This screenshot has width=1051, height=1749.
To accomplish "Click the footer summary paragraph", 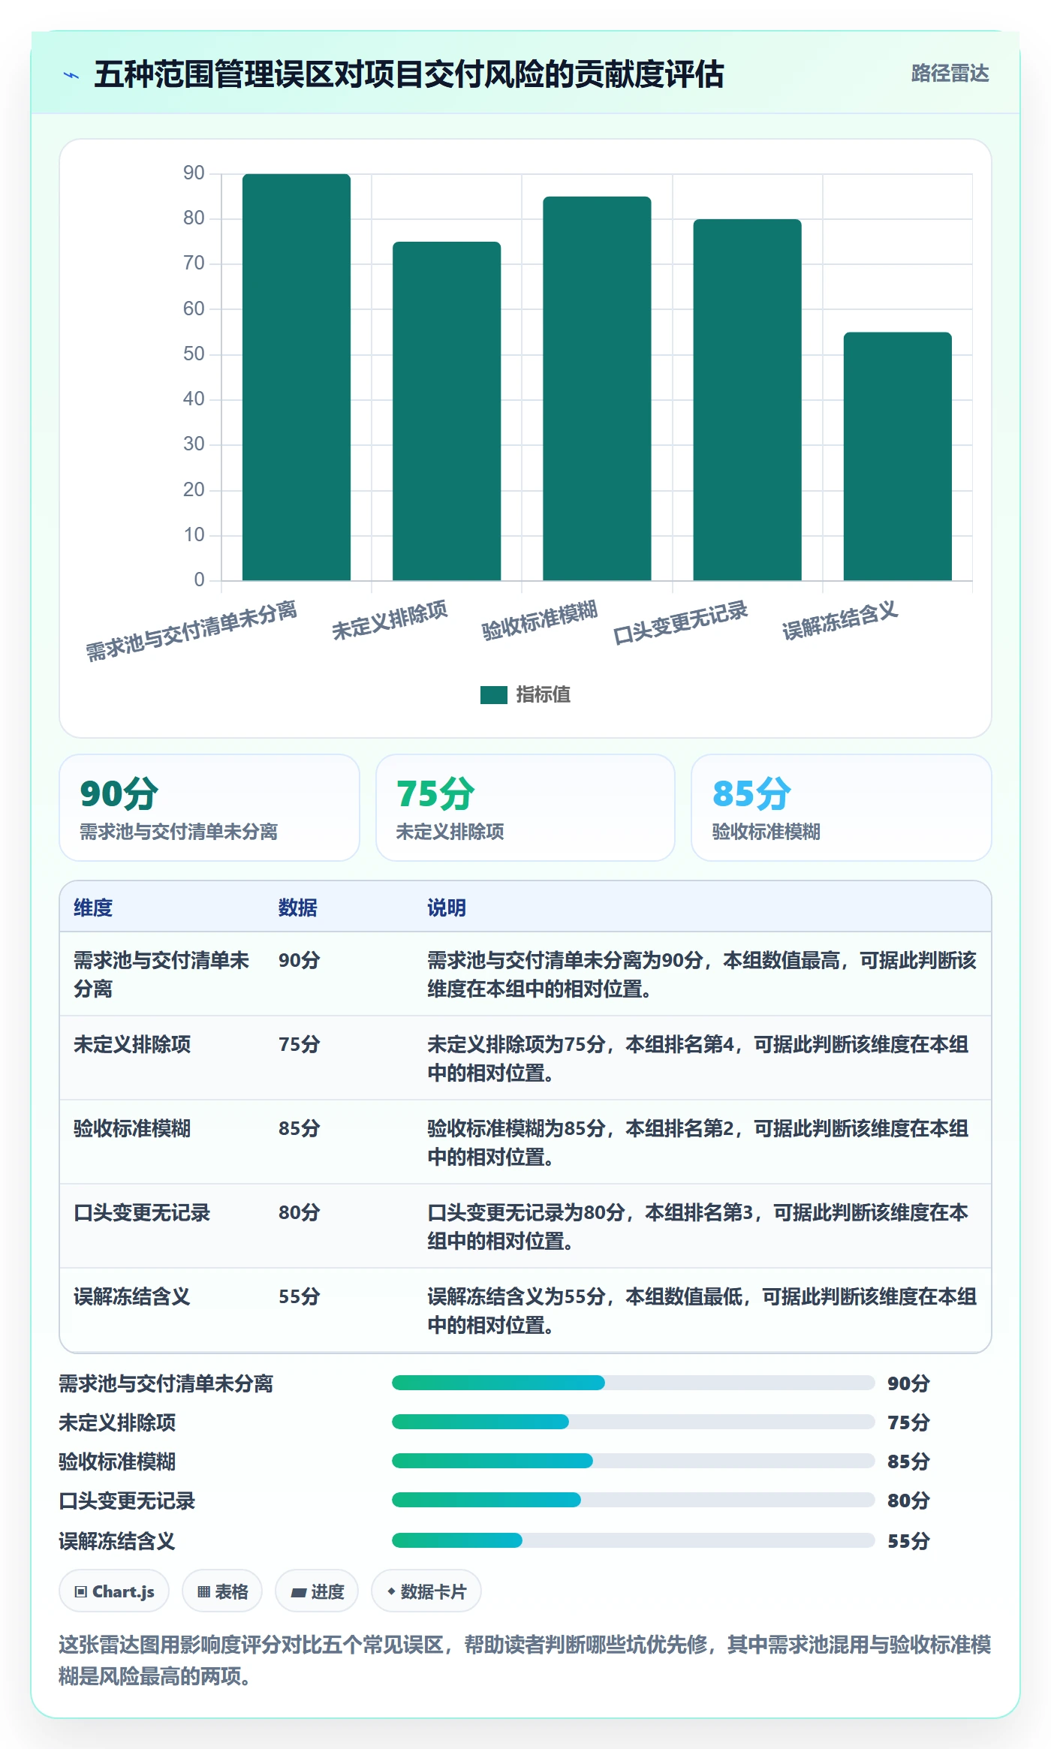I will click(525, 1660).
